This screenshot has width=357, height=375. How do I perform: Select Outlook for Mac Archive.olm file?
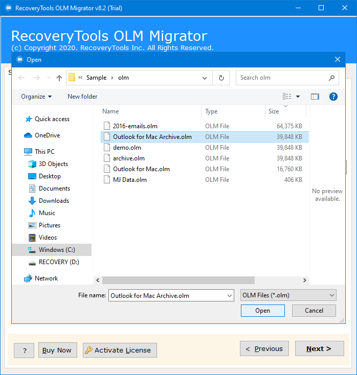(205, 137)
